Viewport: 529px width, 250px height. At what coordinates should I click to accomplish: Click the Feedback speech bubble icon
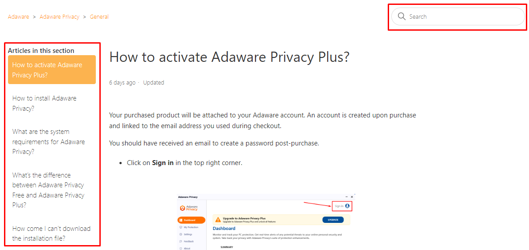181,241
